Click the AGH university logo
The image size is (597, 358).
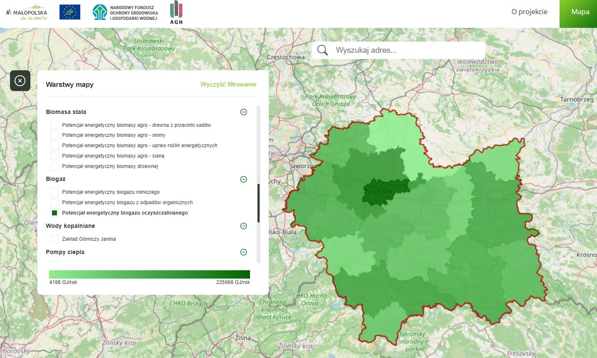tap(176, 12)
